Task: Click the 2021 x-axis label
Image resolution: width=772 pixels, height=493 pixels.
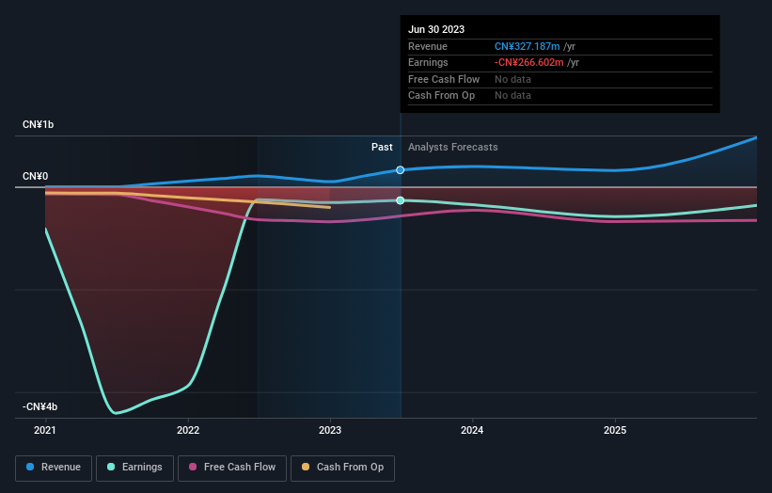Action: [x=45, y=431]
